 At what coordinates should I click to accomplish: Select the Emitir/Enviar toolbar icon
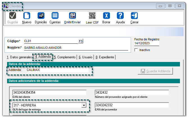click(72, 16)
